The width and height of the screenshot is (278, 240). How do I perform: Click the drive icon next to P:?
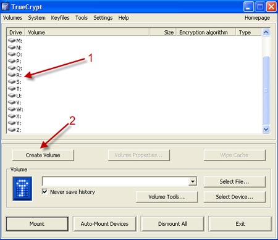coord(12,61)
